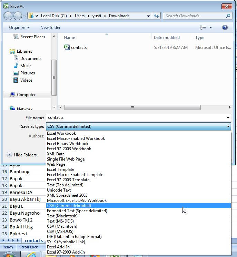Click the navigation pane scroll up arrow
The image size is (237, 257).
click(54, 36)
